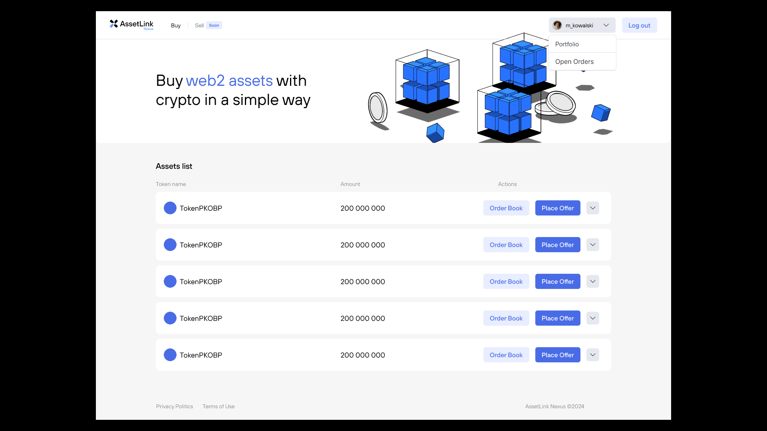Click Place Offer on the third row
The width and height of the screenshot is (767, 431).
click(x=558, y=281)
